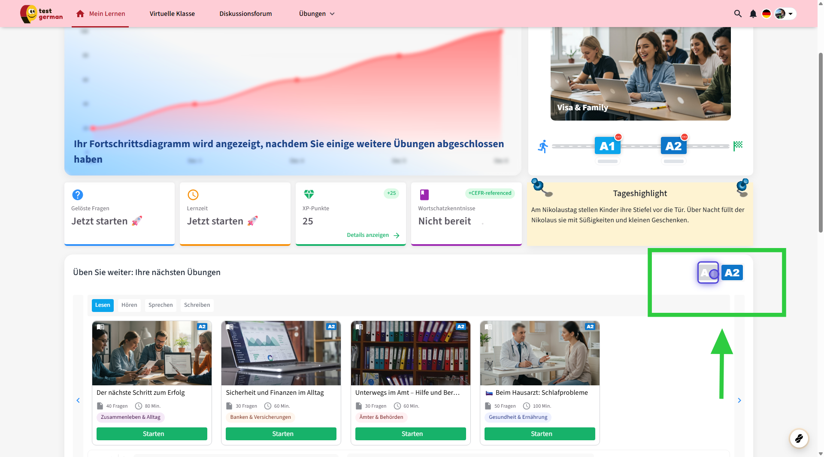Select the A1 milestone on progress path
824x457 pixels.
[x=607, y=146]
